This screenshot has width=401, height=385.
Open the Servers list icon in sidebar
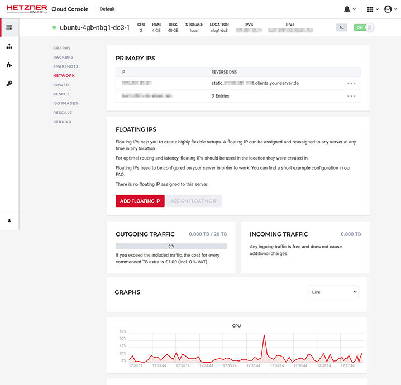pyautogui.click(x=9, y=27)
